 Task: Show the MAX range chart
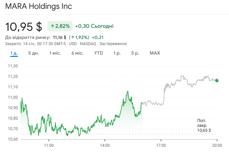(x=155, y=53)
